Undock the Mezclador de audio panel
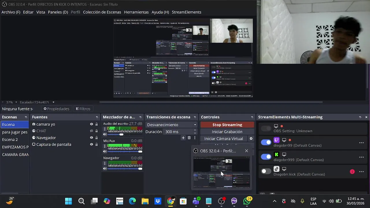Image resolution: width=370 pixels, height=208 pixels. click(140, 117)
